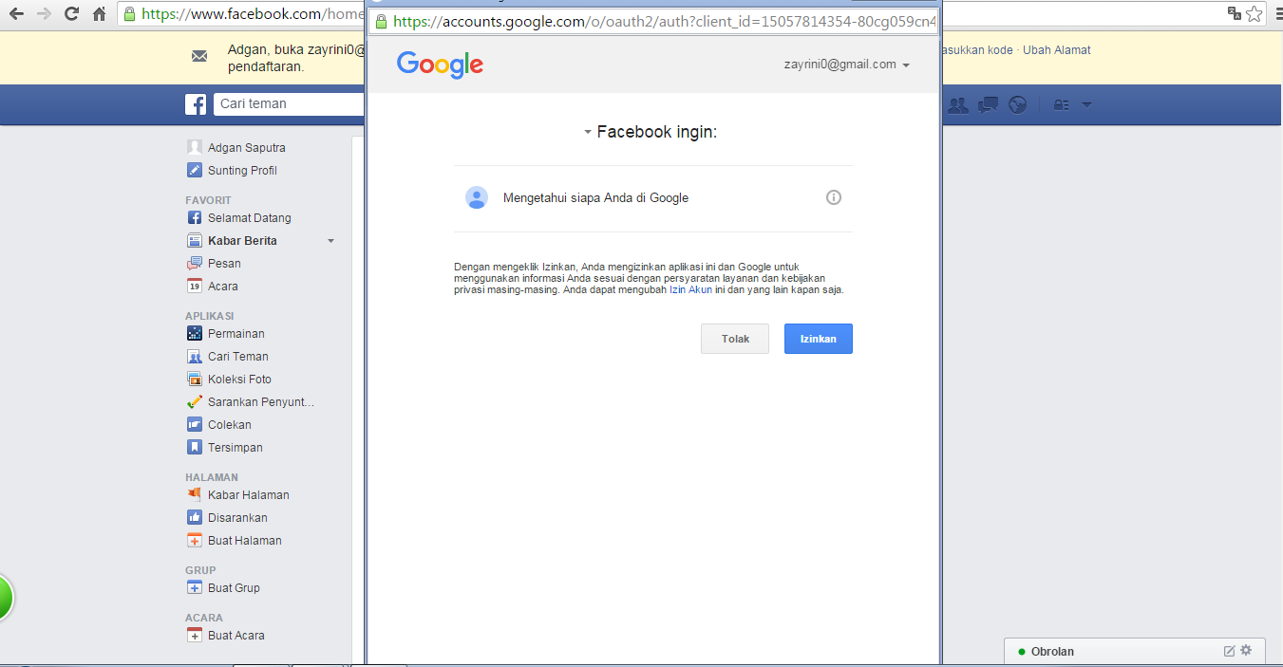Go back with the browser back arrow

(x=16, y=14)
